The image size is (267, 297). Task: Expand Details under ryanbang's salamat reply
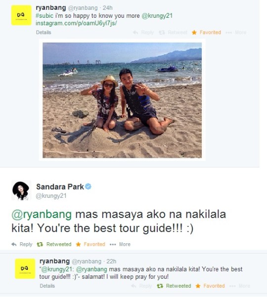[x=47, y=286]
